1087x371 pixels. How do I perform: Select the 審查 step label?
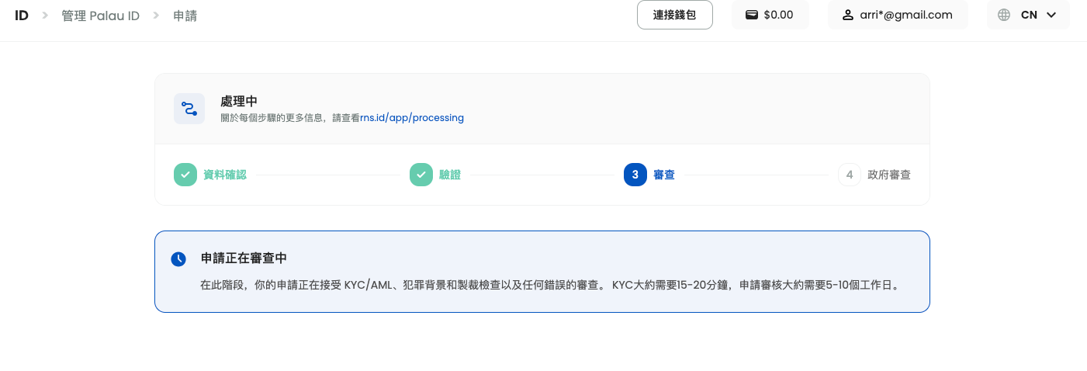click(664, 175)
